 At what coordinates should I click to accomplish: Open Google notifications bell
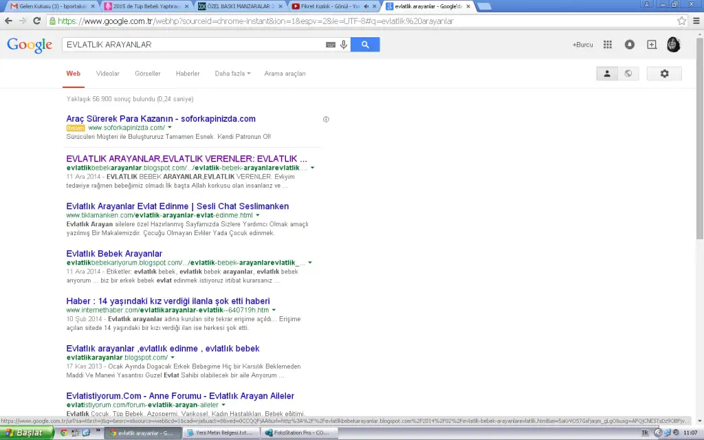coord(630,45)
